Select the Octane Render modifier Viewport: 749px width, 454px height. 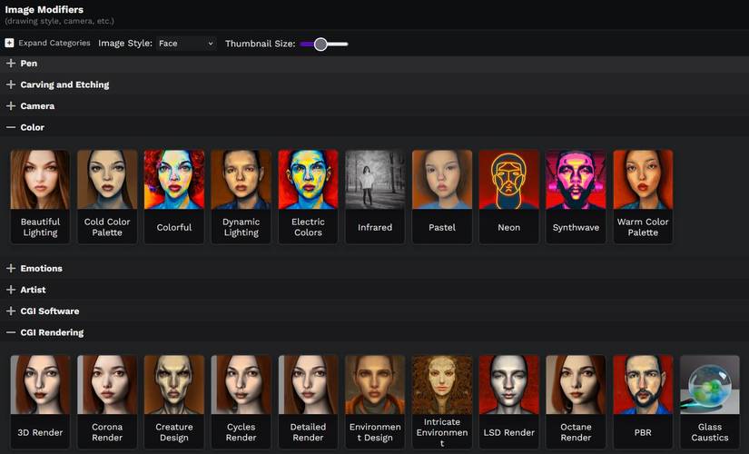(576, 401)
